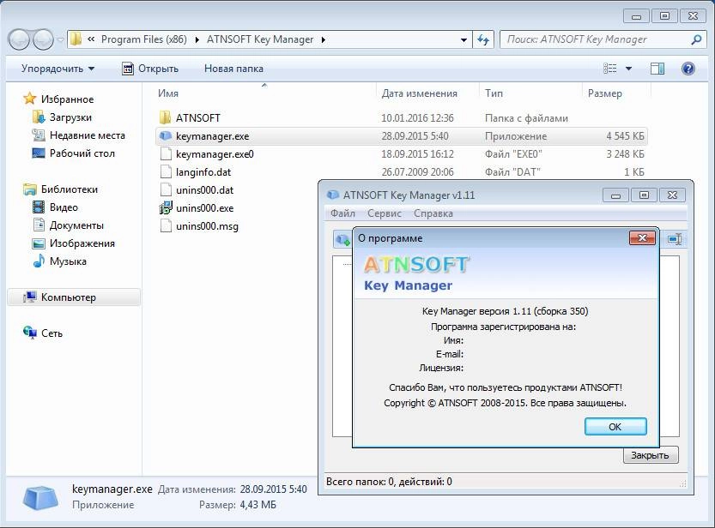Viewport: 715px width, 528px height.
Task: Click the ATNSOFT logo in the about dialog
Action: click(x=416, y=265)
